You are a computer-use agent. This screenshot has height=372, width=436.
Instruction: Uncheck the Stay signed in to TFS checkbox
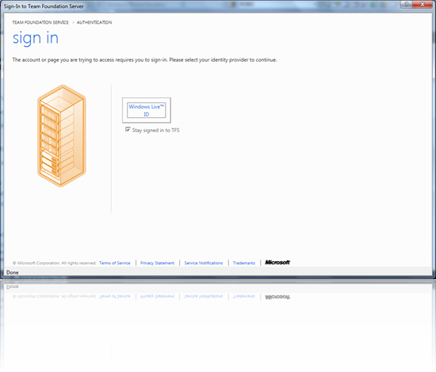tap(128, 130)
